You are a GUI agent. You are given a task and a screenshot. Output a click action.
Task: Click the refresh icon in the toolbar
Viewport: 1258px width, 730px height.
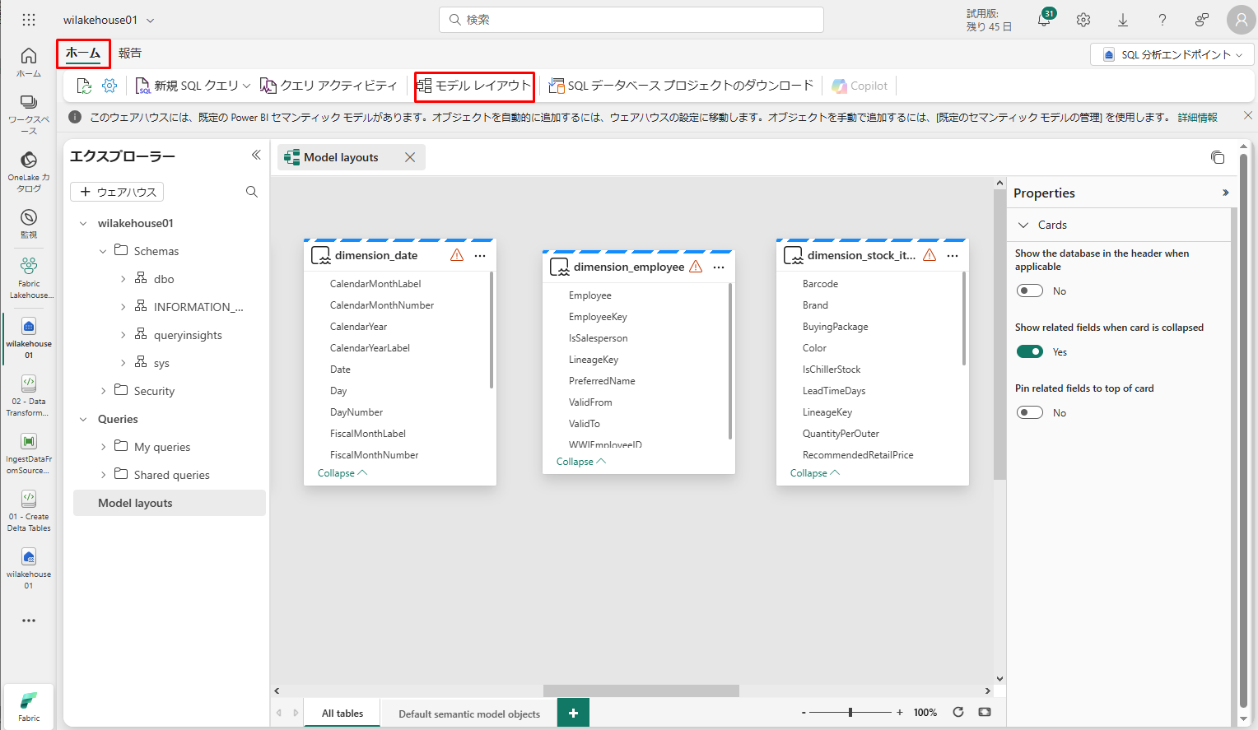pyautogui.click(x=84, y=86)
